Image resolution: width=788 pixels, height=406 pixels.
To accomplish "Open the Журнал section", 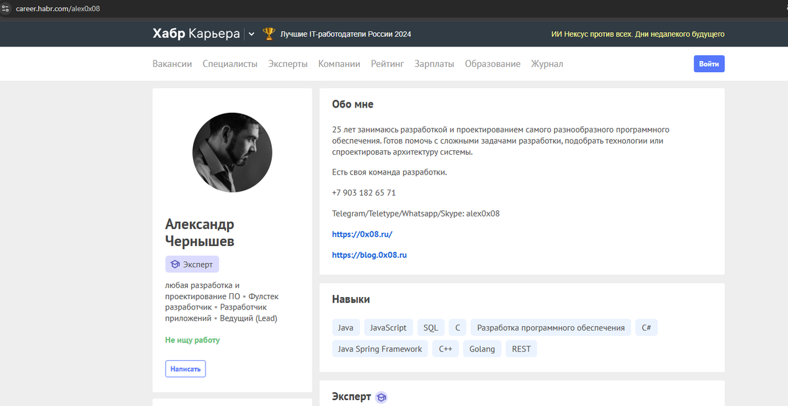I will pos(547,64).
